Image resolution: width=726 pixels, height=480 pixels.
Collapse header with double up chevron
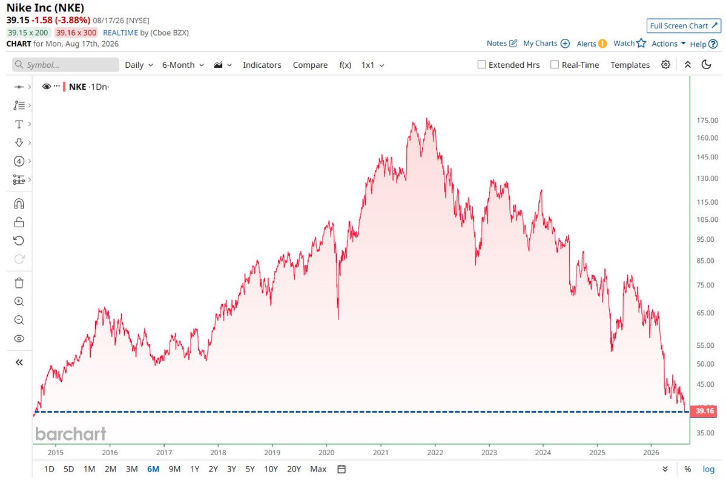688,65
